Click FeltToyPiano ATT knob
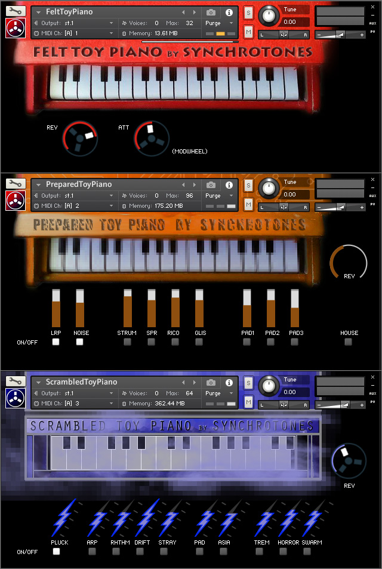 coord(152,139)
